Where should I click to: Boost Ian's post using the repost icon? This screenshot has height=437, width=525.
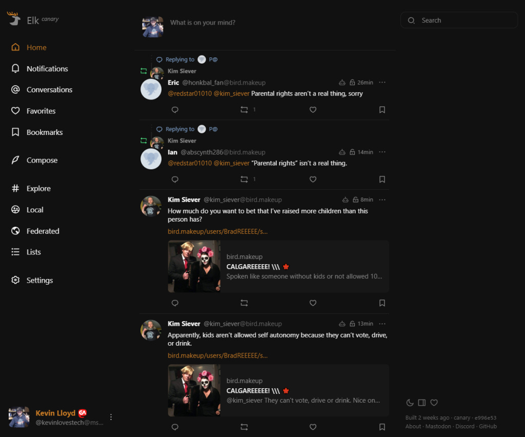[244, 179]
